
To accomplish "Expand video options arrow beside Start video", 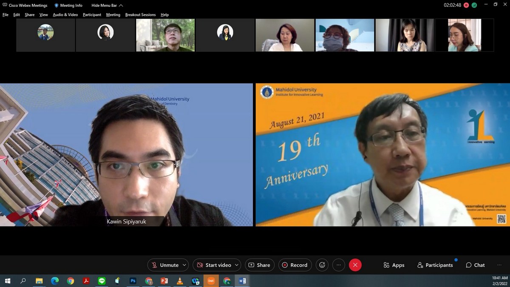I will coord(237,265).
